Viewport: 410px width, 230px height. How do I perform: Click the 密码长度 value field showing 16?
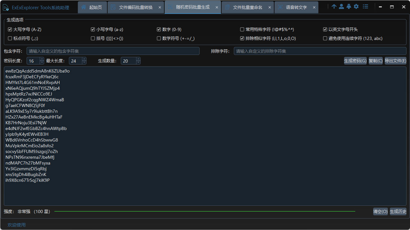(33, 61)
